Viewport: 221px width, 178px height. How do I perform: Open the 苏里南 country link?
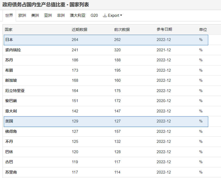(x=11, y=172)
